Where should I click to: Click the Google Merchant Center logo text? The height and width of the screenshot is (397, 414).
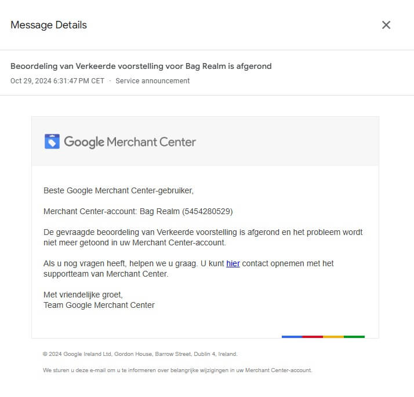130,142
